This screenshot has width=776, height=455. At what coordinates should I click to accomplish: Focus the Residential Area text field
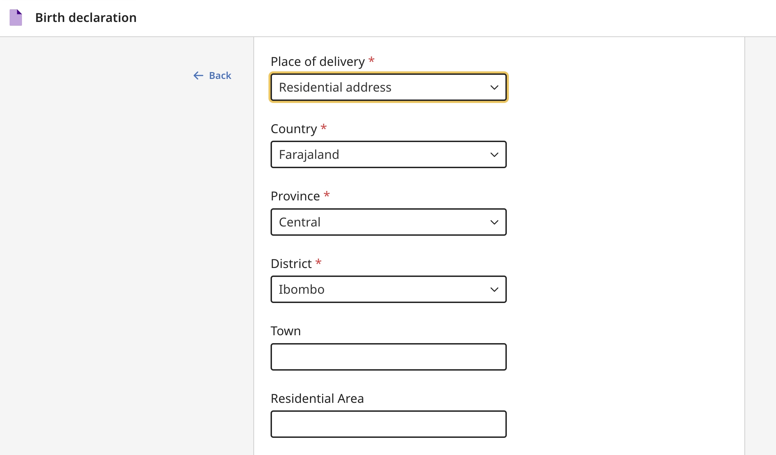tap(388, 424)
